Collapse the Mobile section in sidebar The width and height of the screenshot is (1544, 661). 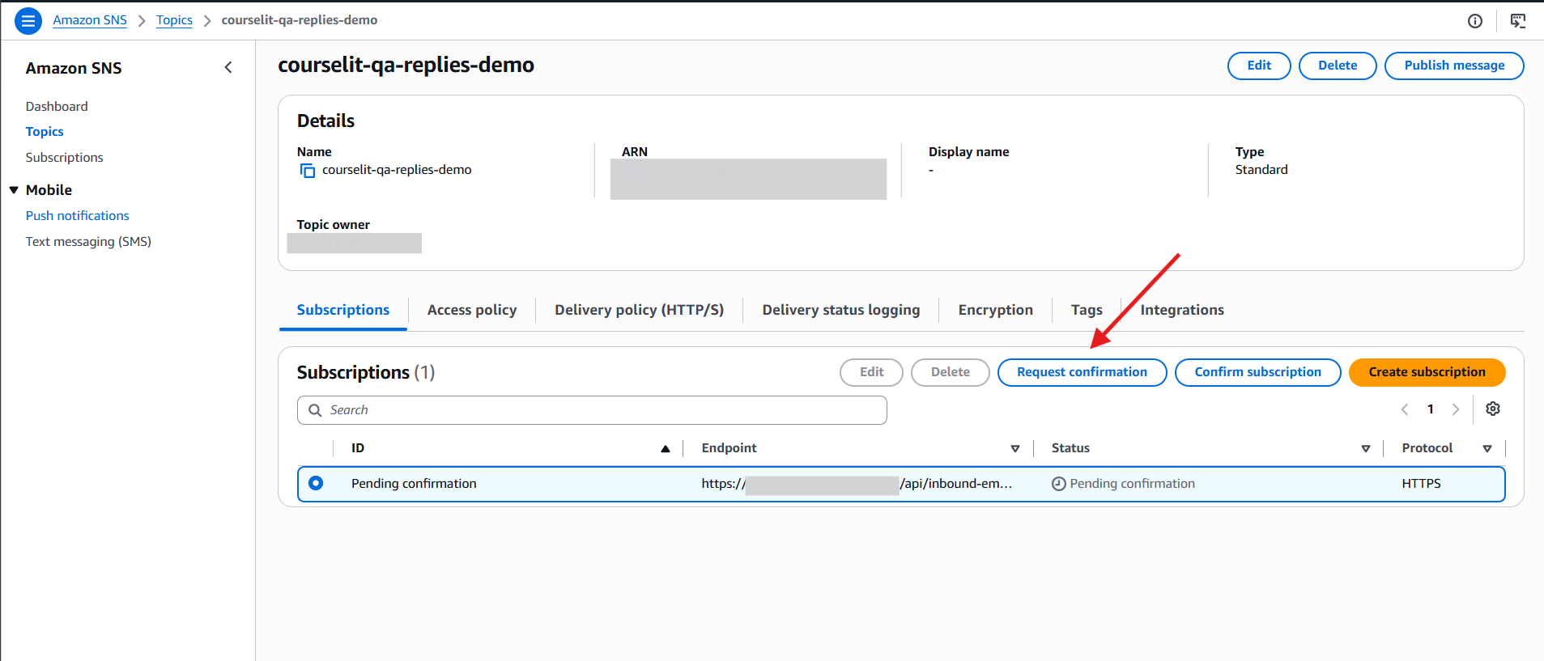pyautogui.click(x=14, y=190)
